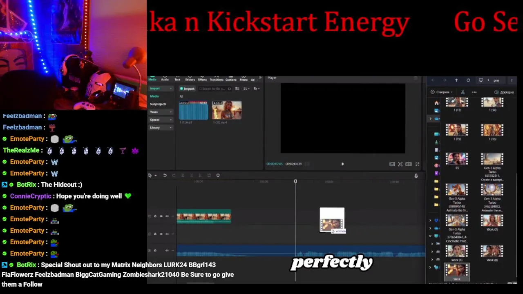
Task: Click the timeline marker shield icon
Action: tap(218, 175)
